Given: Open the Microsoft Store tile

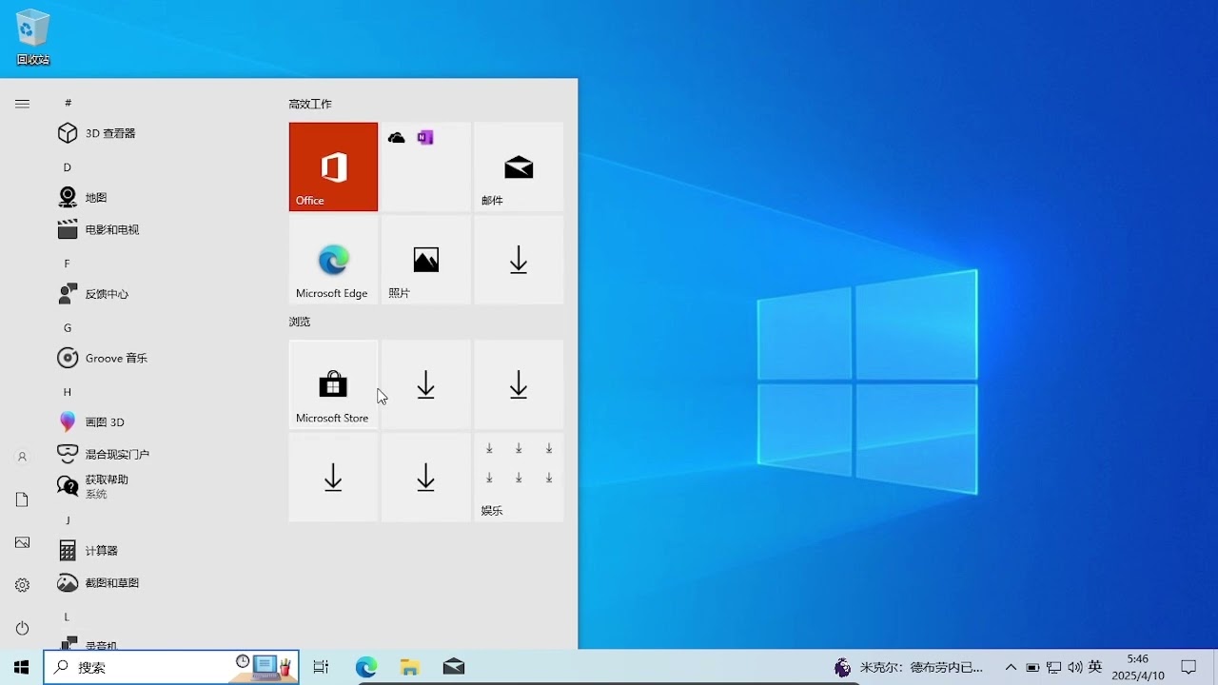Looking at the screenshot, I should pos(333,384).
